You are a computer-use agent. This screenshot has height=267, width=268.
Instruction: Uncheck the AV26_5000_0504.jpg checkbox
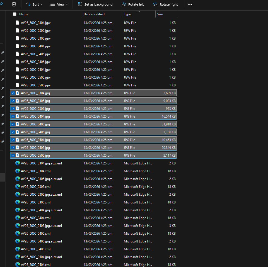(x=13, y=140)
